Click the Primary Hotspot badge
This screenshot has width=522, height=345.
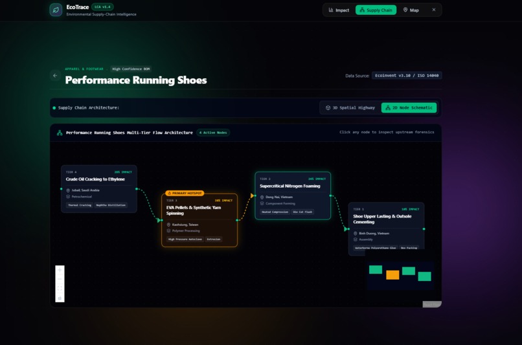[185, 194]
